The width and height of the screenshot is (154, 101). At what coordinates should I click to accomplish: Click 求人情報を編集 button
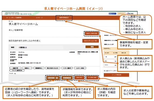point(92,78)
